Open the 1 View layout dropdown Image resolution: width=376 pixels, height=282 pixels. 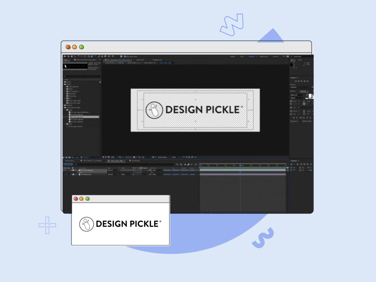(x=175, y=157)
